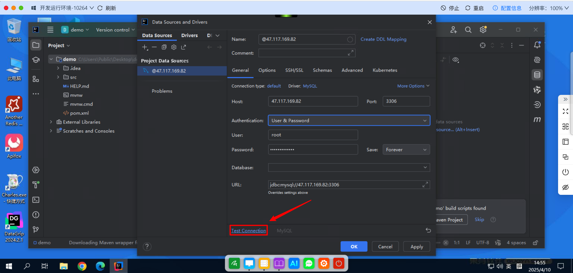Viewport: 573px width, 273px height.
Task: Toggle the eye view options in Database panel
Action: click(455, 60)
